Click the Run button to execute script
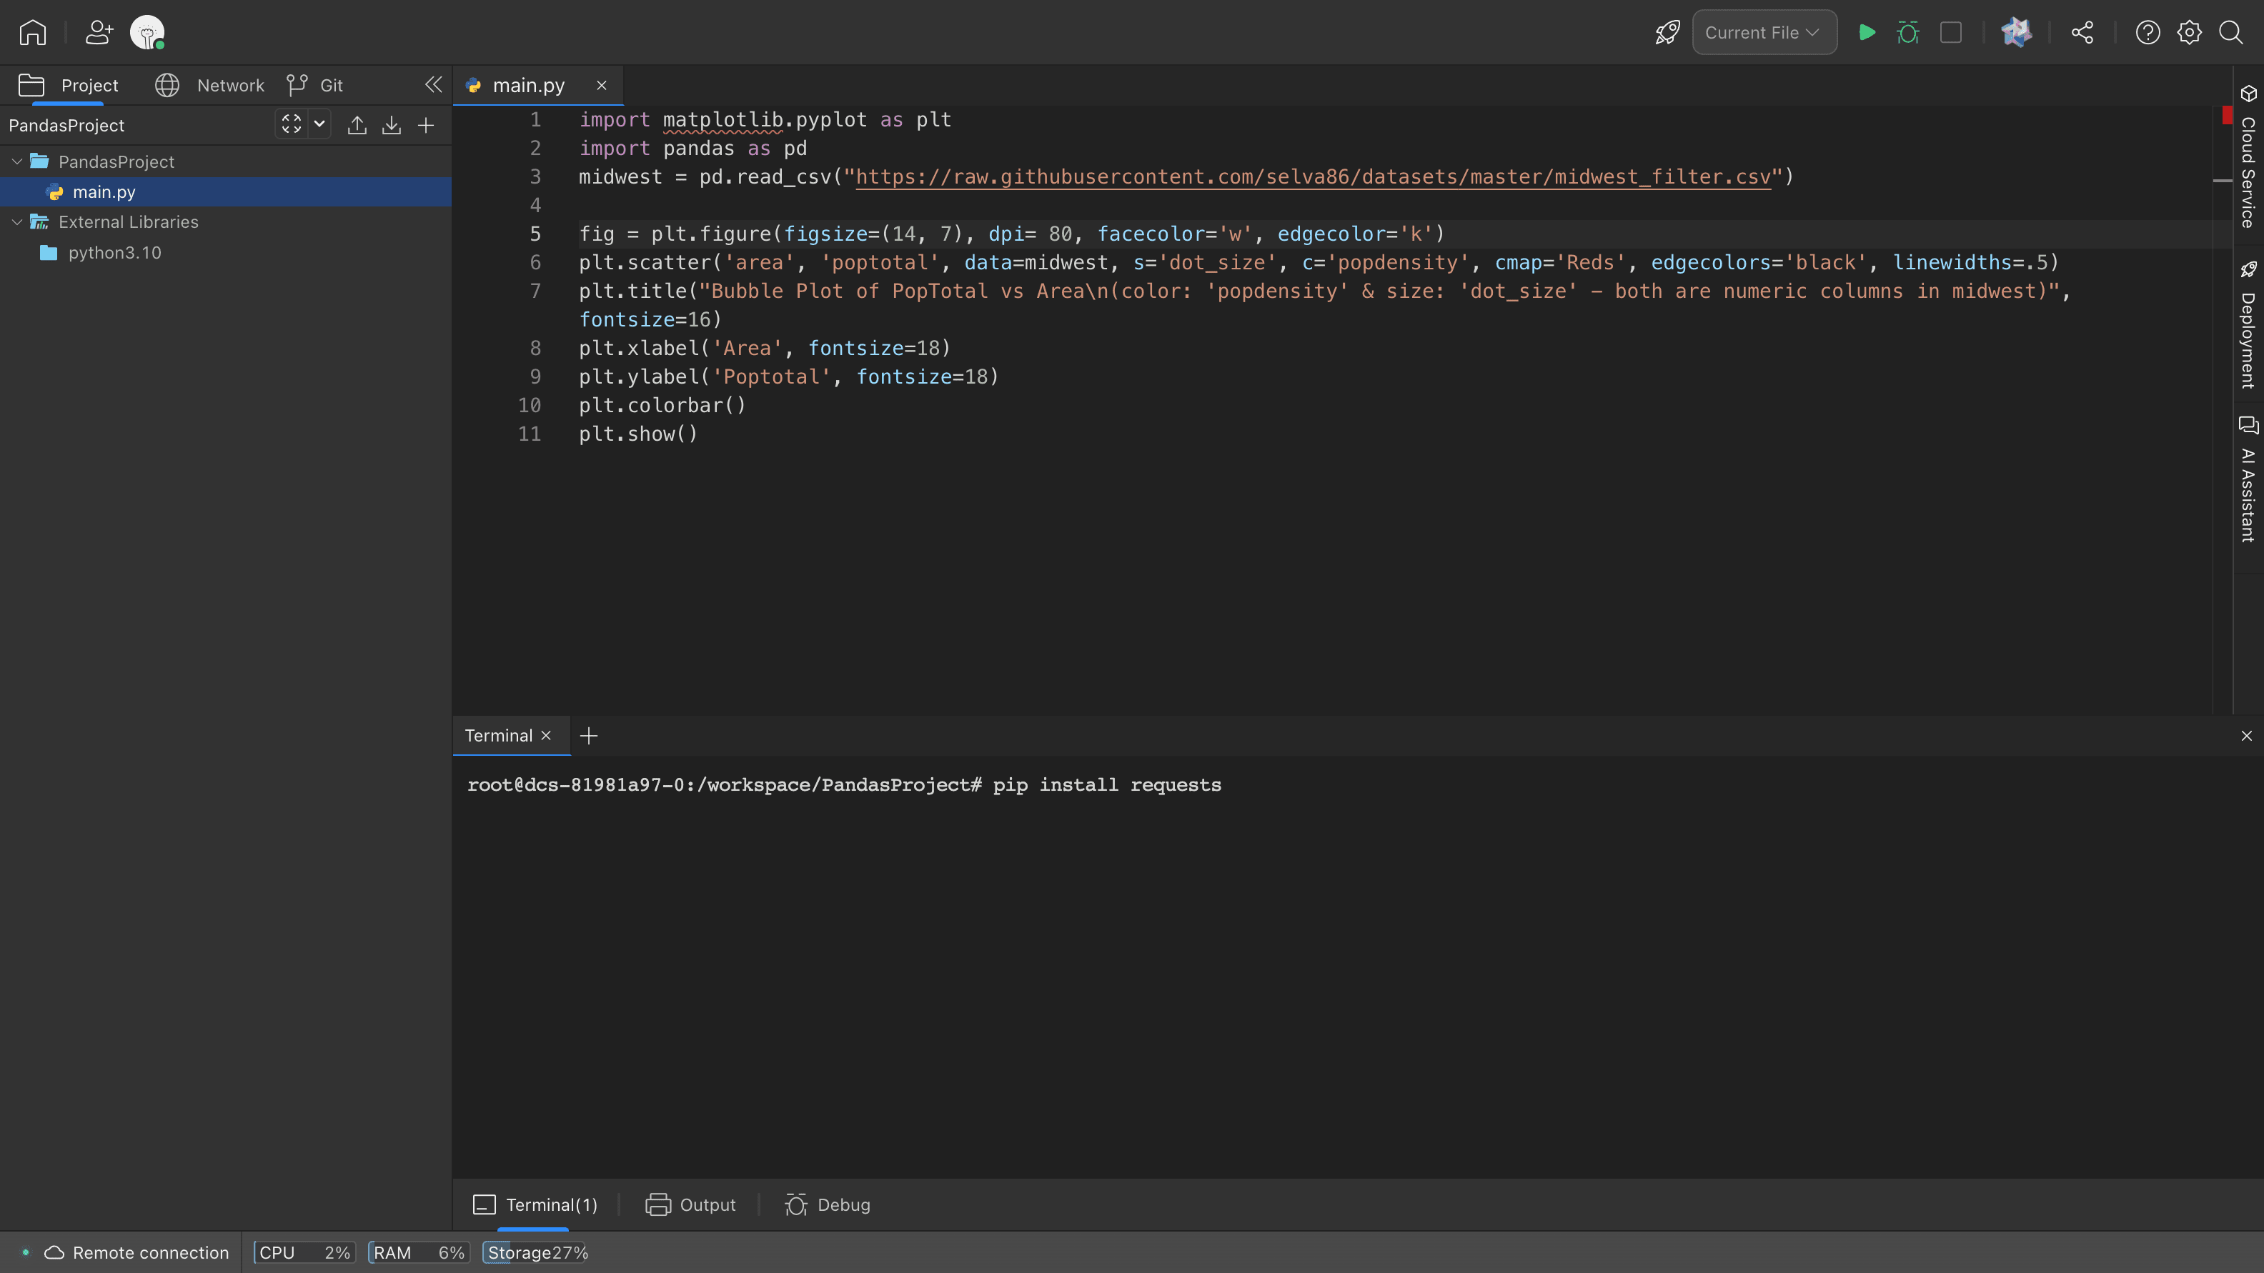 [x=1865, y=33]
